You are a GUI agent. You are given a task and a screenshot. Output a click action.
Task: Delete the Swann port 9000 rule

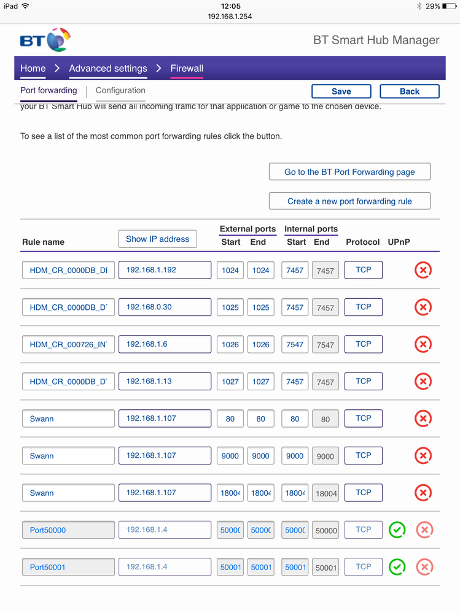click(x=423, y=456)
